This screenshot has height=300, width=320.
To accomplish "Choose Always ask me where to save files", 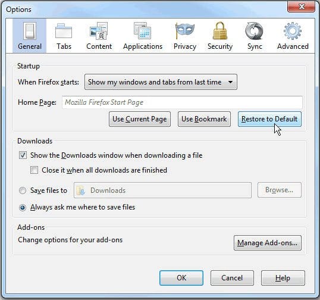I will [x=23, y=208].
